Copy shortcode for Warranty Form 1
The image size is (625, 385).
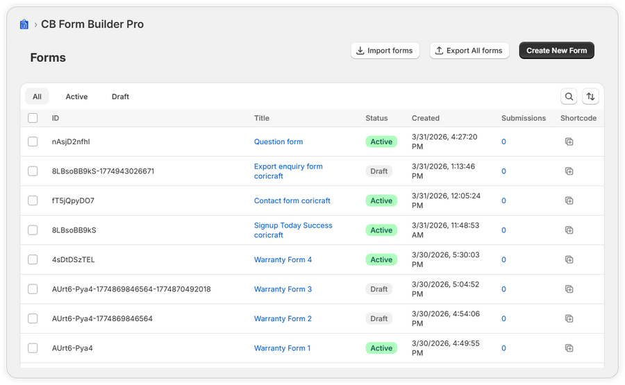pos(569,348)
